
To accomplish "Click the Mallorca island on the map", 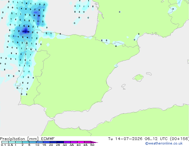I will (138, 78).
